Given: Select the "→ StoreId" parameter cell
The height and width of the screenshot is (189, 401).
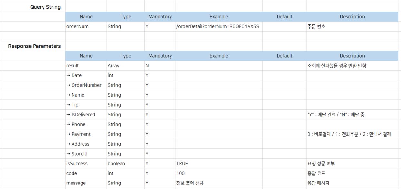Looking at the screenshot, I should pyautogui.click(x=77, y=154).
